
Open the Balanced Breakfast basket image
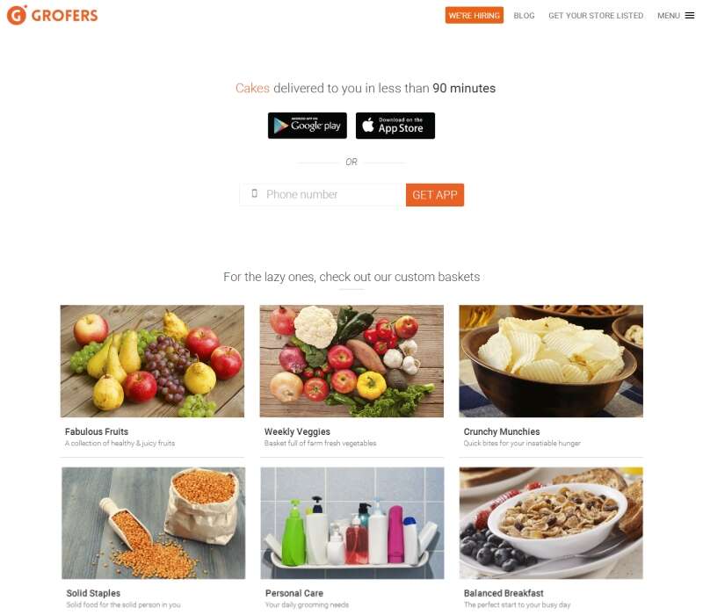552,523
